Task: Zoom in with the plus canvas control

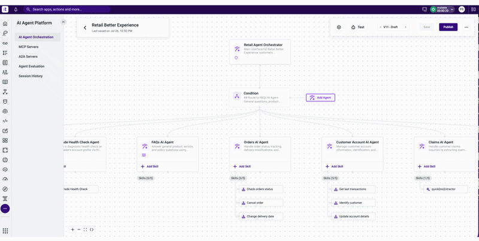Action: pos(72,230)
